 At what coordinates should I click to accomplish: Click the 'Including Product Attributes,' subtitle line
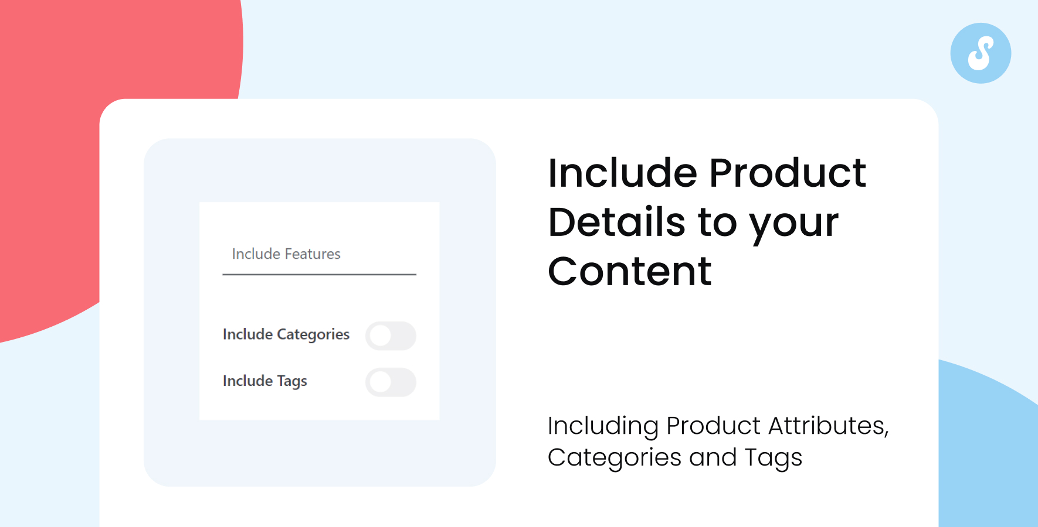click(718, 426)
